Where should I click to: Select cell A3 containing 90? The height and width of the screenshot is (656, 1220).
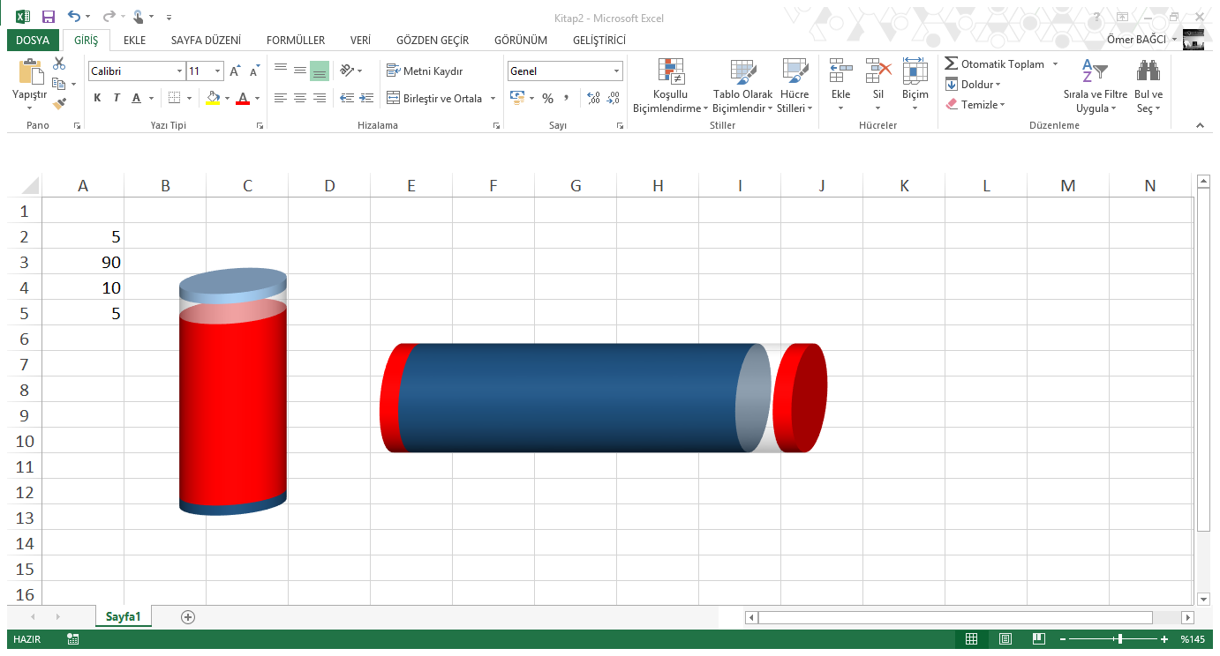(83, 263)
